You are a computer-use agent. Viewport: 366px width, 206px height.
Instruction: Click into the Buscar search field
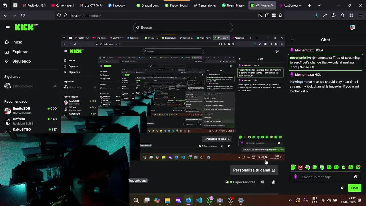pos(183,27)
